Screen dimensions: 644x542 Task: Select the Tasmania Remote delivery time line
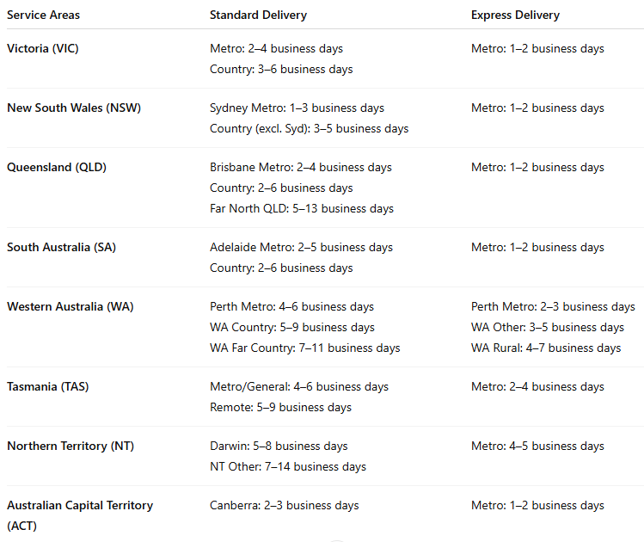coord(280,408)
